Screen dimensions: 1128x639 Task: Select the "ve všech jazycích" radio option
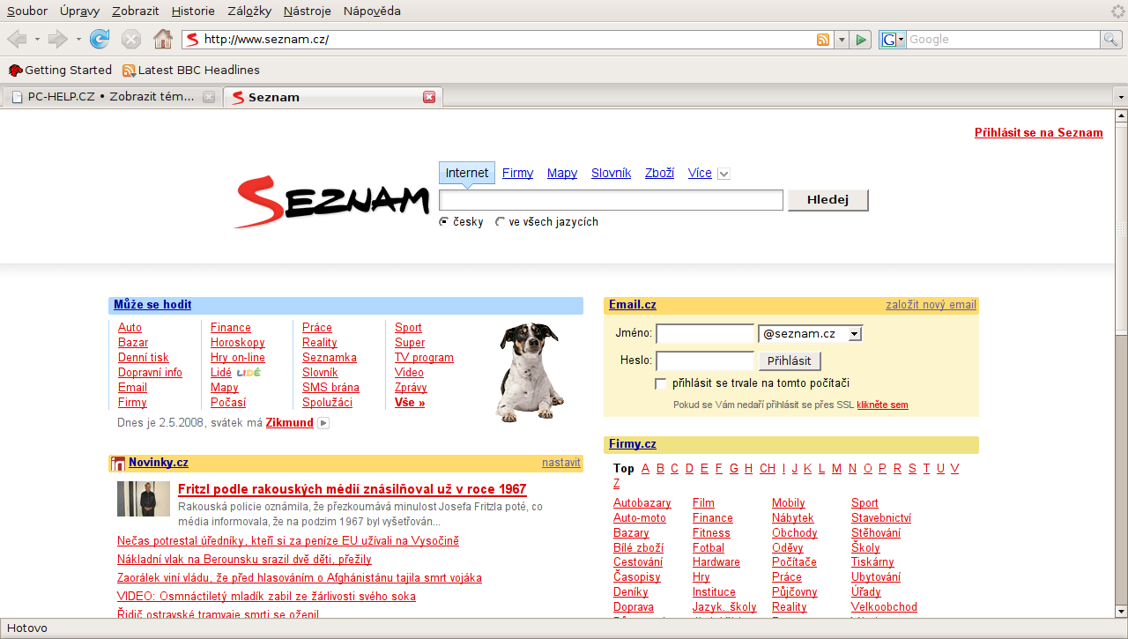[501, 222]
